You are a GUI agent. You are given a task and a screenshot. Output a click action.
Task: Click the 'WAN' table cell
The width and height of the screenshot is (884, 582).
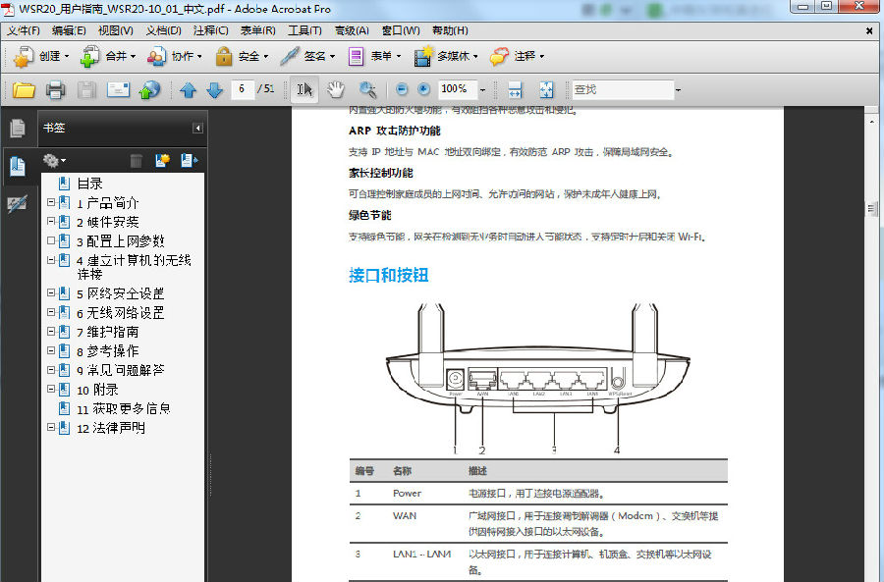click(x=405, y=515)
